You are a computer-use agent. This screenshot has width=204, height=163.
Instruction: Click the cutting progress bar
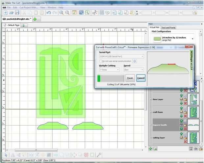click(111, 78)
